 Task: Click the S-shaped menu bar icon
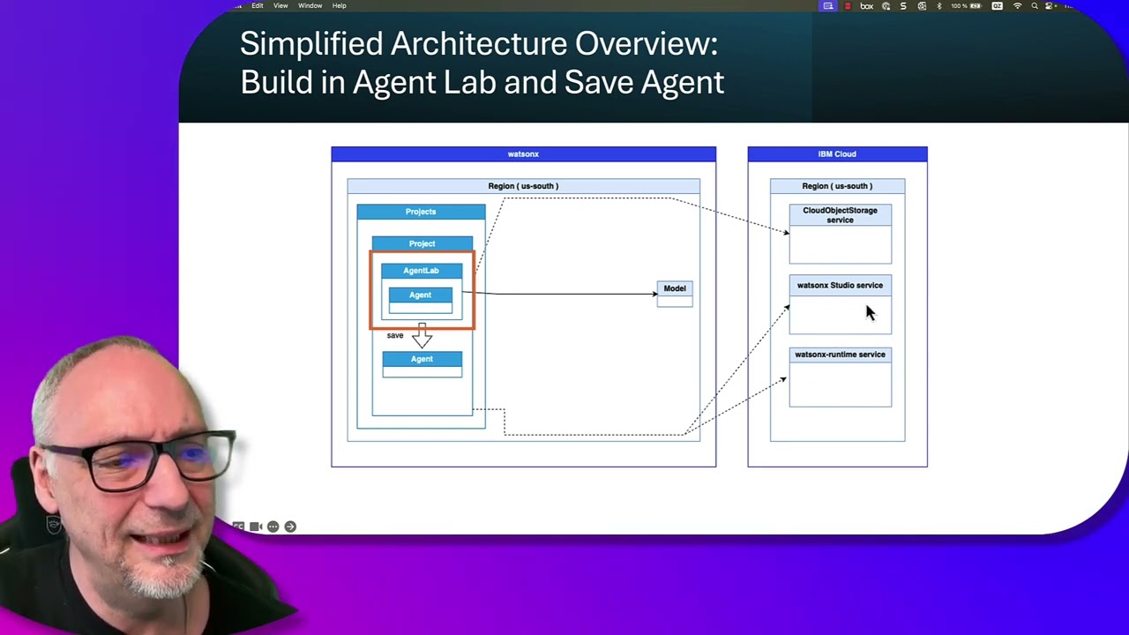click(x=903, y=6)
